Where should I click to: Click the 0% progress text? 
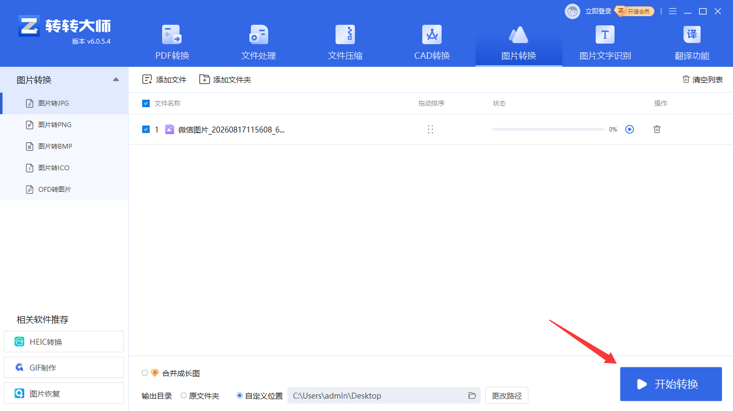(x=613, y=129)
